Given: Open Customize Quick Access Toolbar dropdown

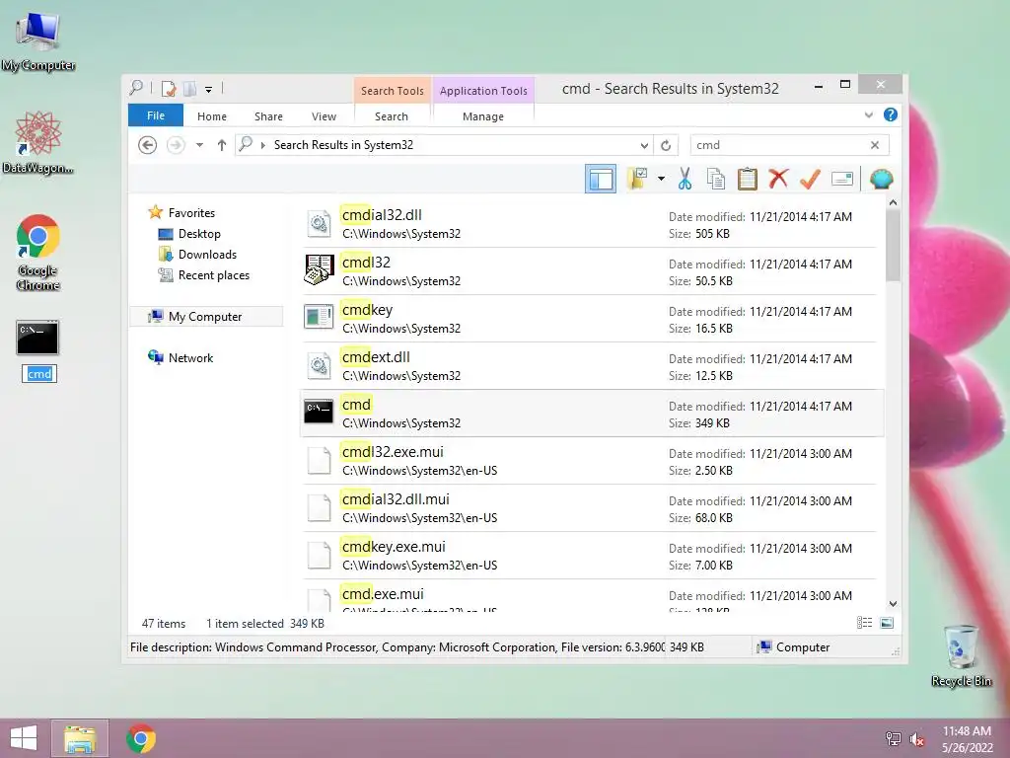Looking at the screenshot, I should point(209,90).
